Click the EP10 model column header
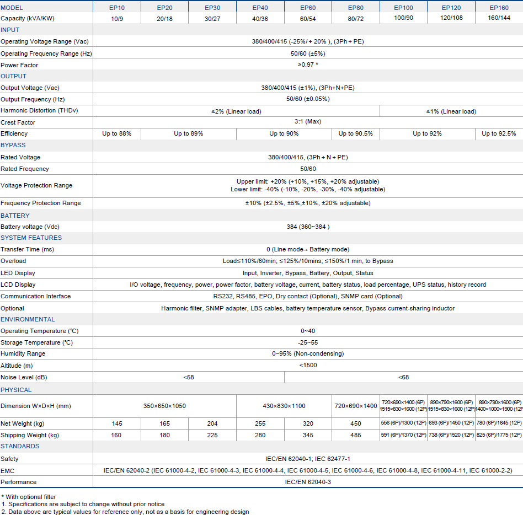Viewport: 523px width, 515px height. [116, 8]
